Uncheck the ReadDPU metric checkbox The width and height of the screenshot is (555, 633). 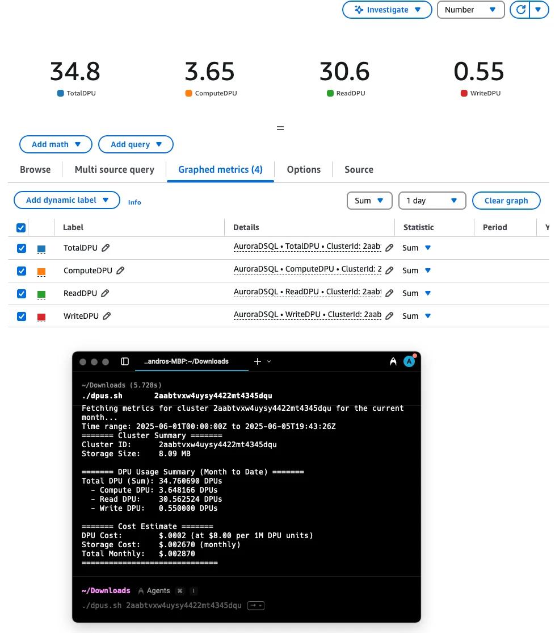[22, 294]
